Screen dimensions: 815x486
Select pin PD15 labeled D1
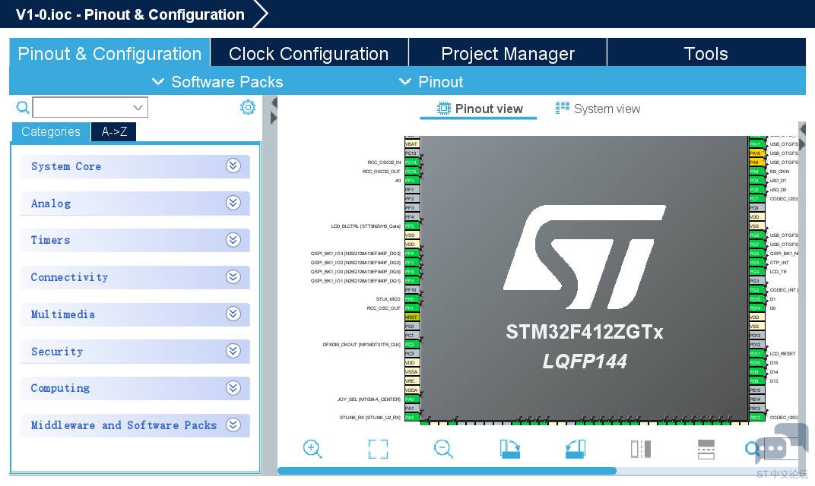pyautogui.click(x=756, y=298)
